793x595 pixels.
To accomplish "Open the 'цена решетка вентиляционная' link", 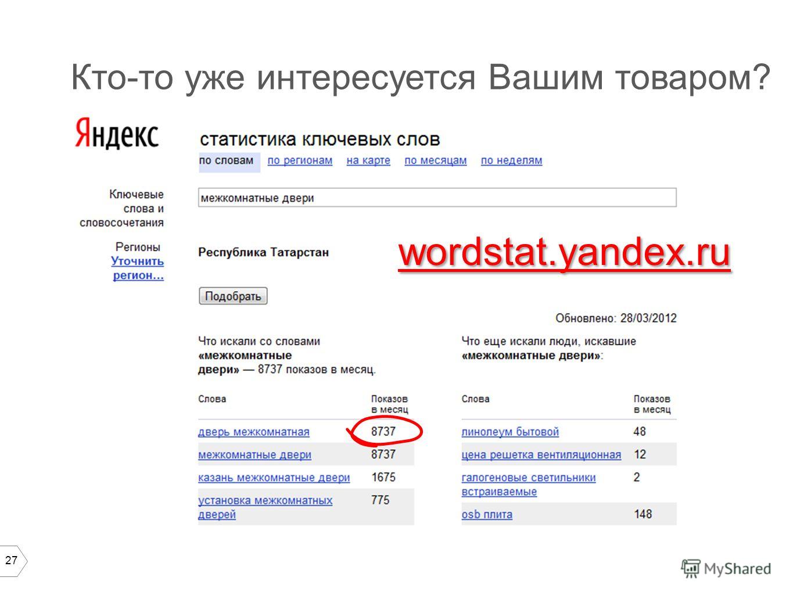I will [x=541, y=454].
